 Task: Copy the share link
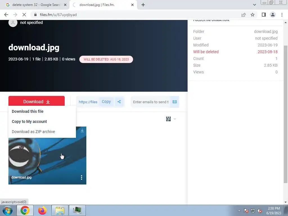pyautogui.click(x=106, y=102)
